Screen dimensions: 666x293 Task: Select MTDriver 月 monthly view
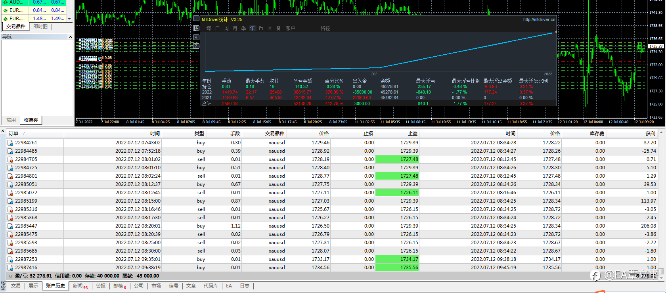click(x=235, y=29)
